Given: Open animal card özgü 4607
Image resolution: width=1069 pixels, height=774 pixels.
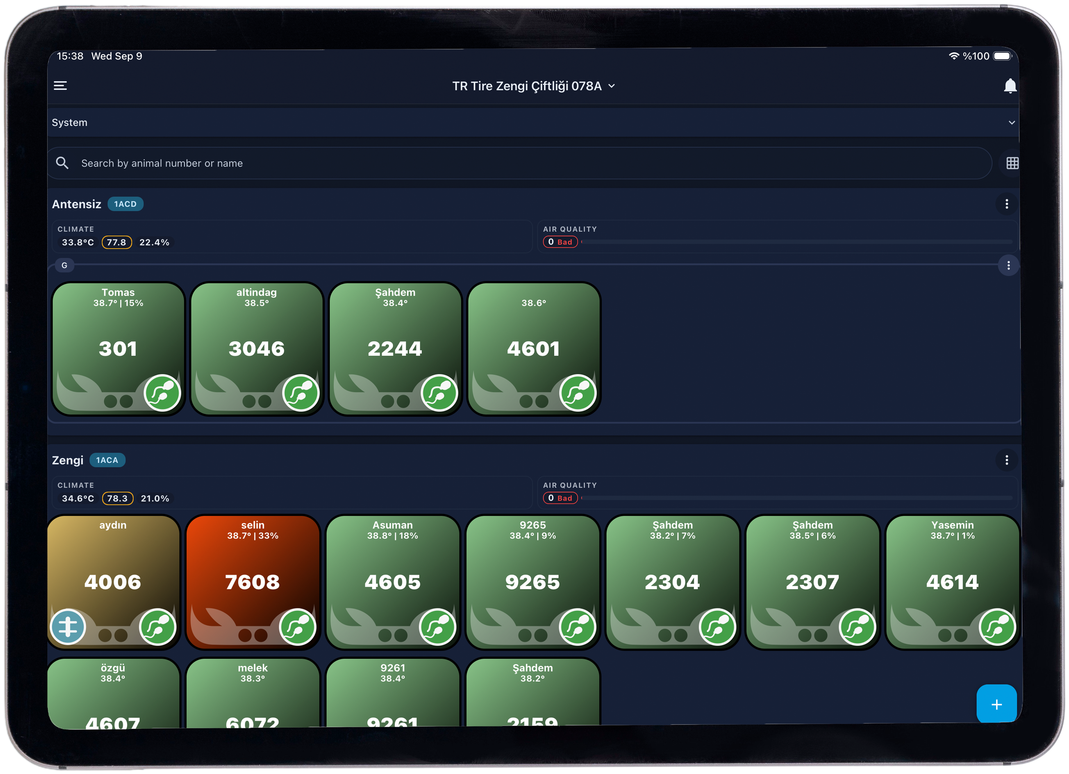Looking at the screenshot, I should point(113,693).
